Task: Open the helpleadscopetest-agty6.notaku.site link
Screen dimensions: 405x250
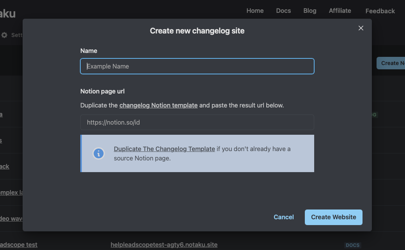Action: coord(164,245)
